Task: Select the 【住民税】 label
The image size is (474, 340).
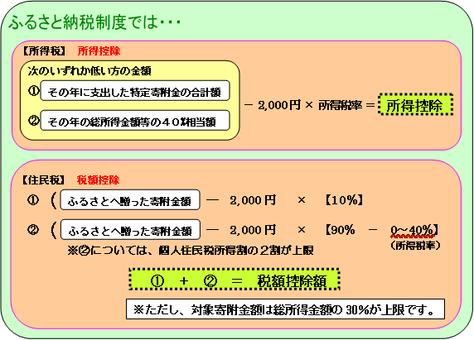Action: click(x=44, y=180)
